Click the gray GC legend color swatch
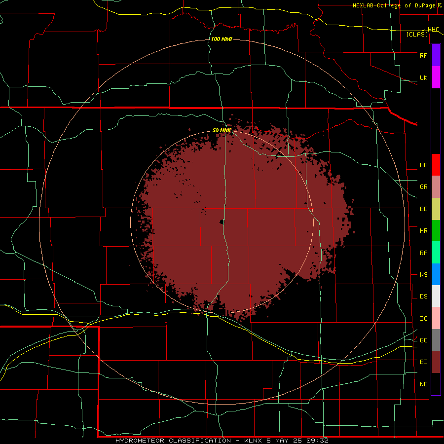444x444 pixels. pos(436,340)
